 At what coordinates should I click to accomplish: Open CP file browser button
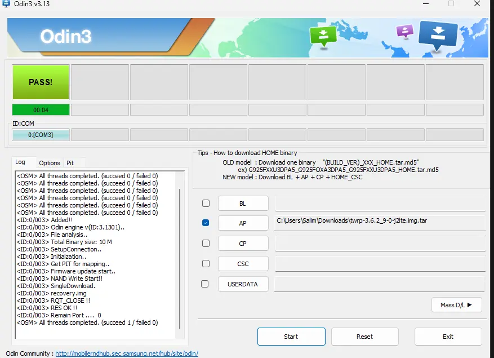coord(243,244)
